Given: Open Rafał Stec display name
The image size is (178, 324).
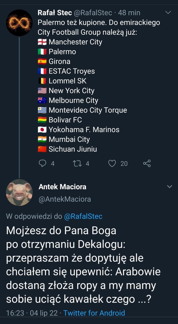Looking at the screenshot, I should (x=55, y=13).
